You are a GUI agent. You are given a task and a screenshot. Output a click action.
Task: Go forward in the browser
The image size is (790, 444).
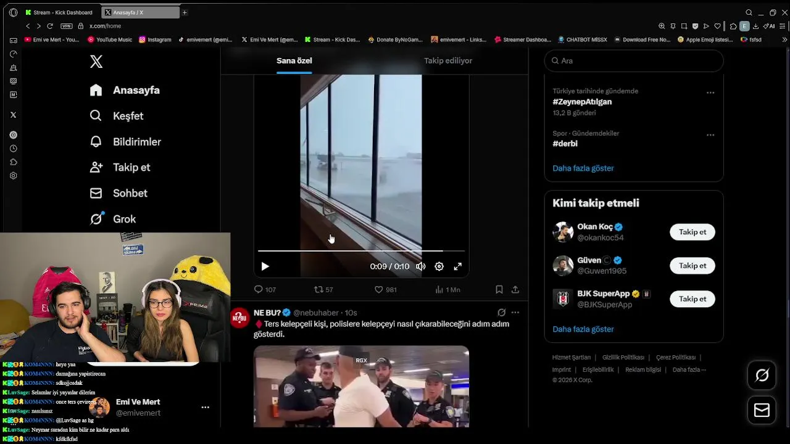[38, 26]
